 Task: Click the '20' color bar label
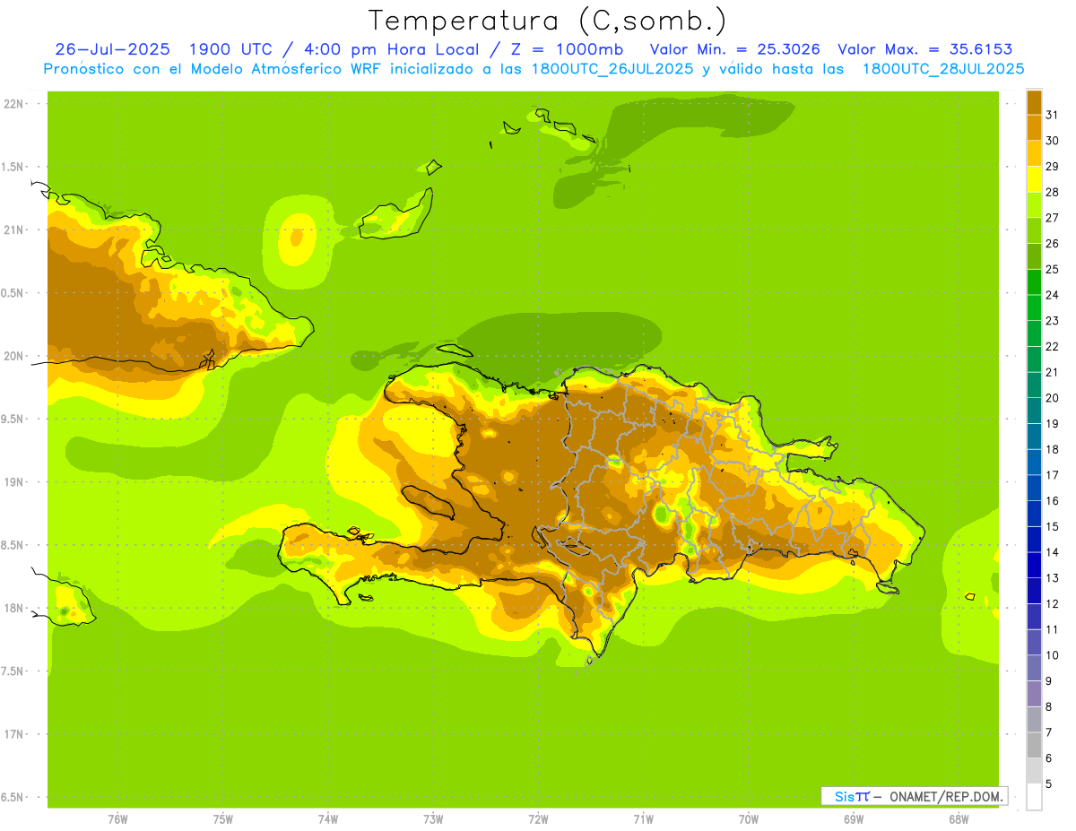point(1053,397)
